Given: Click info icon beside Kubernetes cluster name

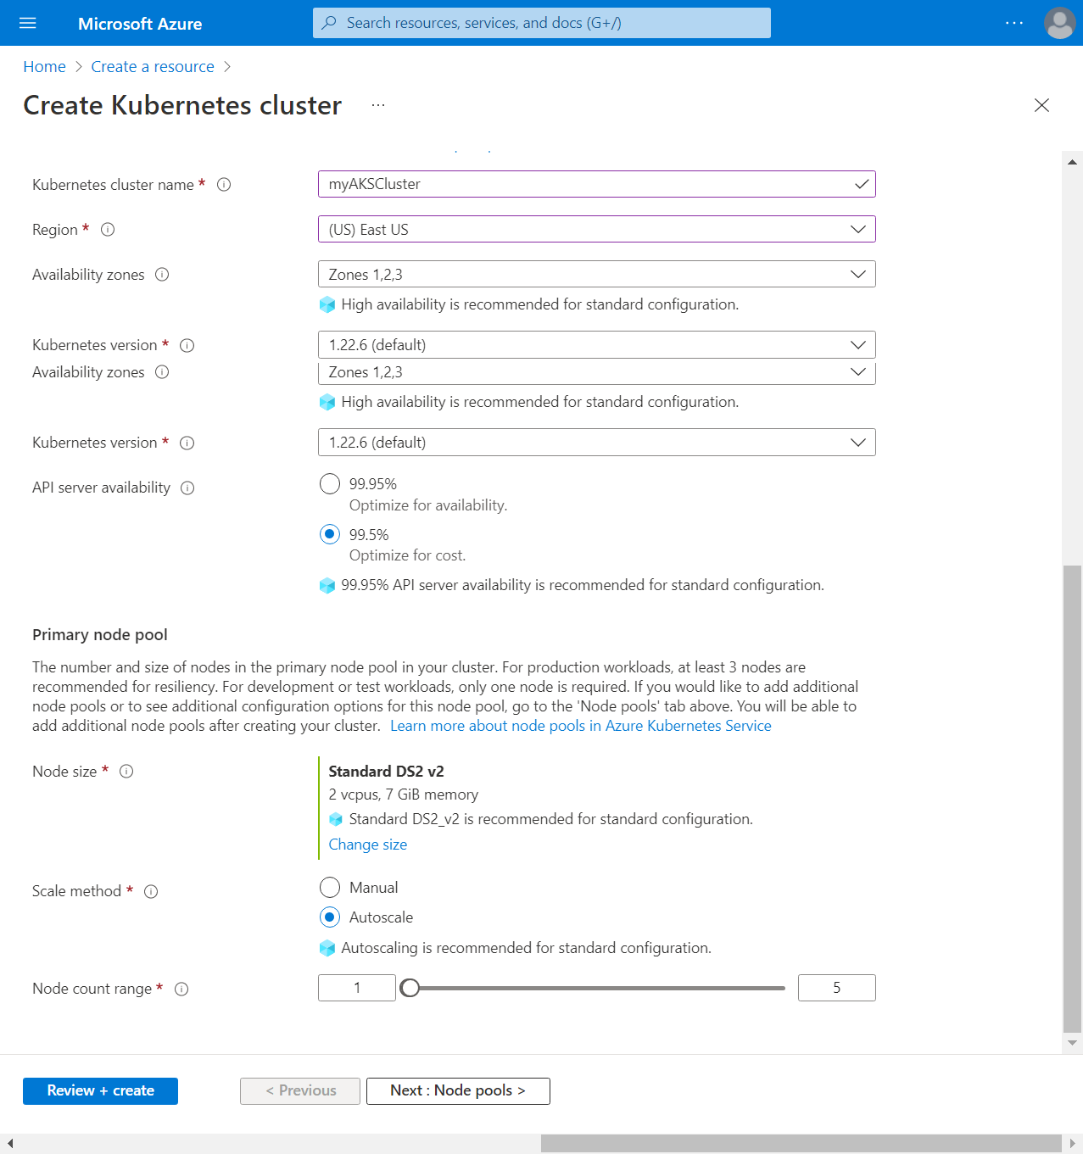Looking at the screenshot, I should click(x=224, y=185).
